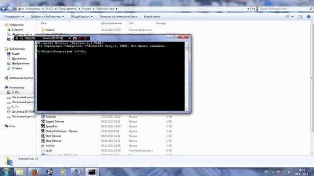The width and height of the screenshot is (314, 176).
Task: Open the Упорядочить dropdown menu
Action: (14, 17)
